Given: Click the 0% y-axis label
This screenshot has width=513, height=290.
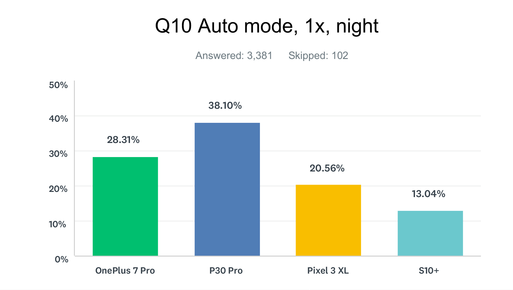Looking at the screenshot, I should tap(61, 260).
